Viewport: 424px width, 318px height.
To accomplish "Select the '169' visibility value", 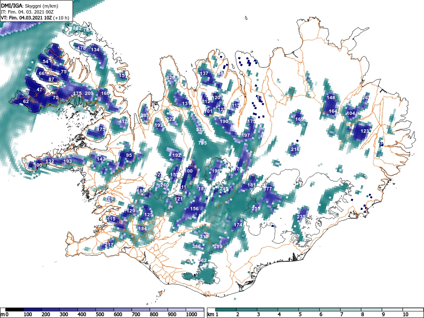I will point(299,119).
